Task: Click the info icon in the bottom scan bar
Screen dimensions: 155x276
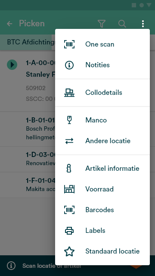Action: click(11, 266)
